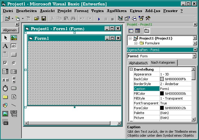Open the Bearbeiten menu

[27, 11]
